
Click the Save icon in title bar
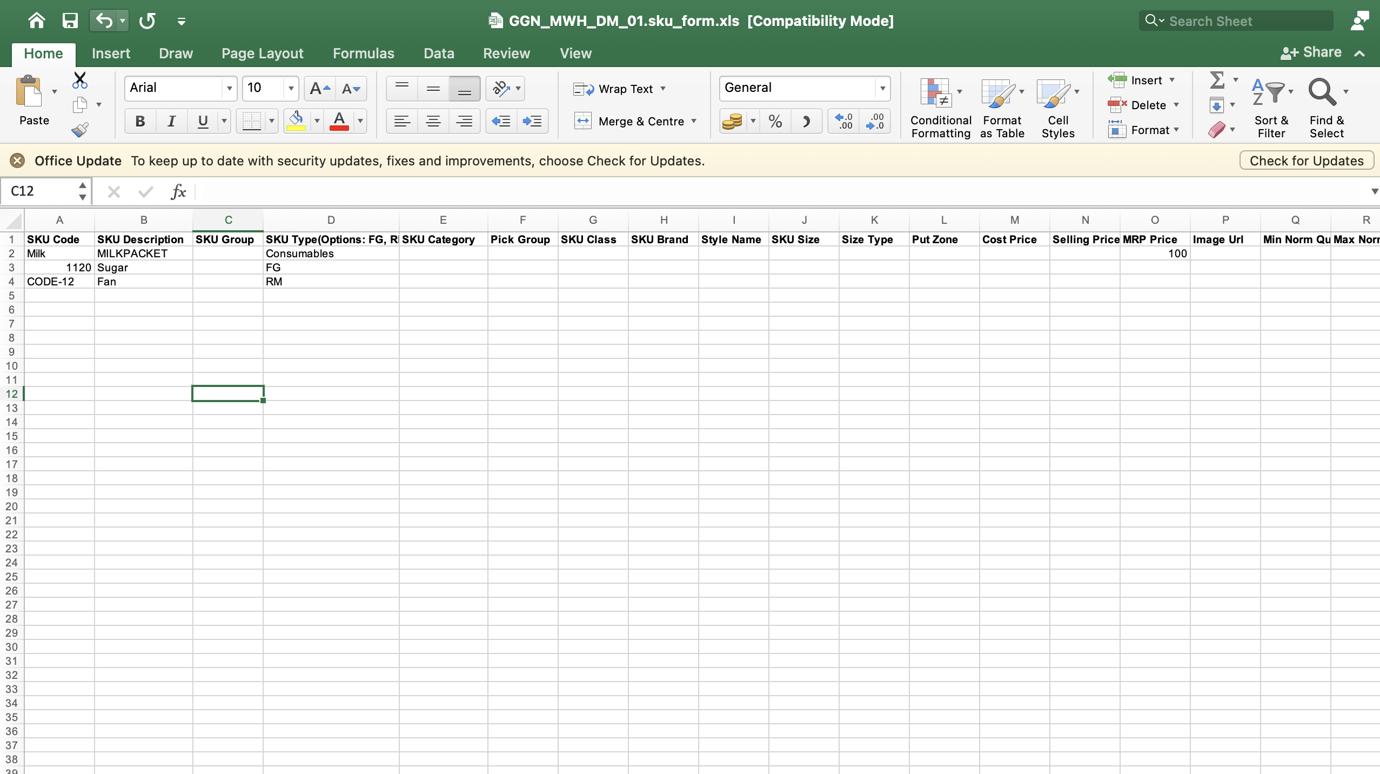[70, 21]
